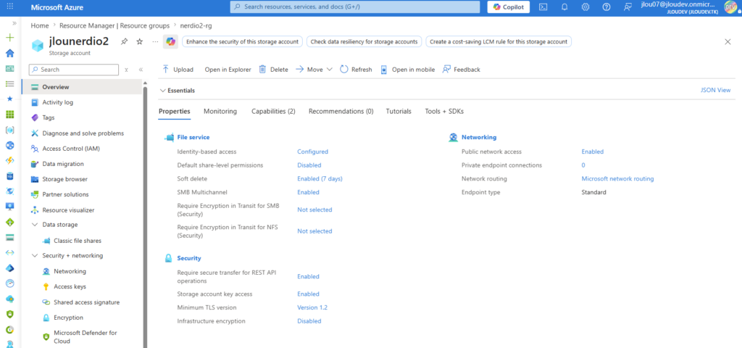Collapse the resource menu with « button
The width and height of the screenshot is (742, 348).
click(x=141, y=70)
